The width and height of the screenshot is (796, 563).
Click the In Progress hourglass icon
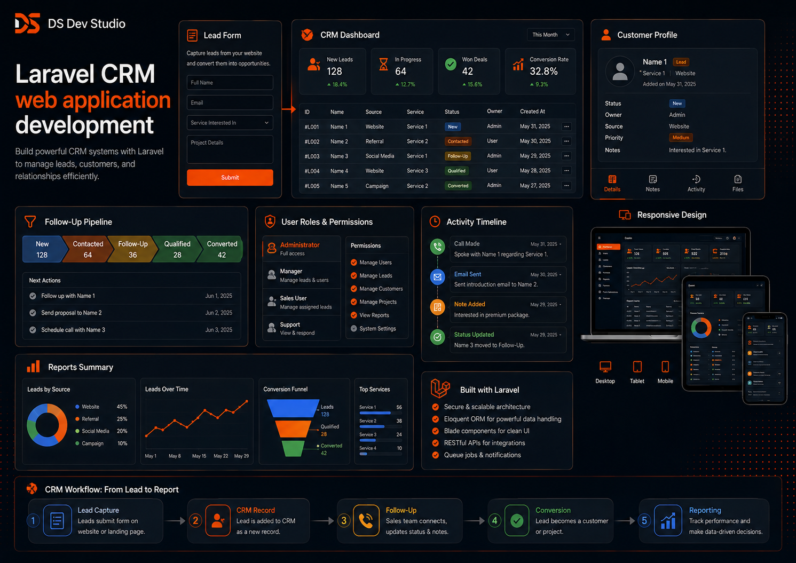(x=383, y=65)
